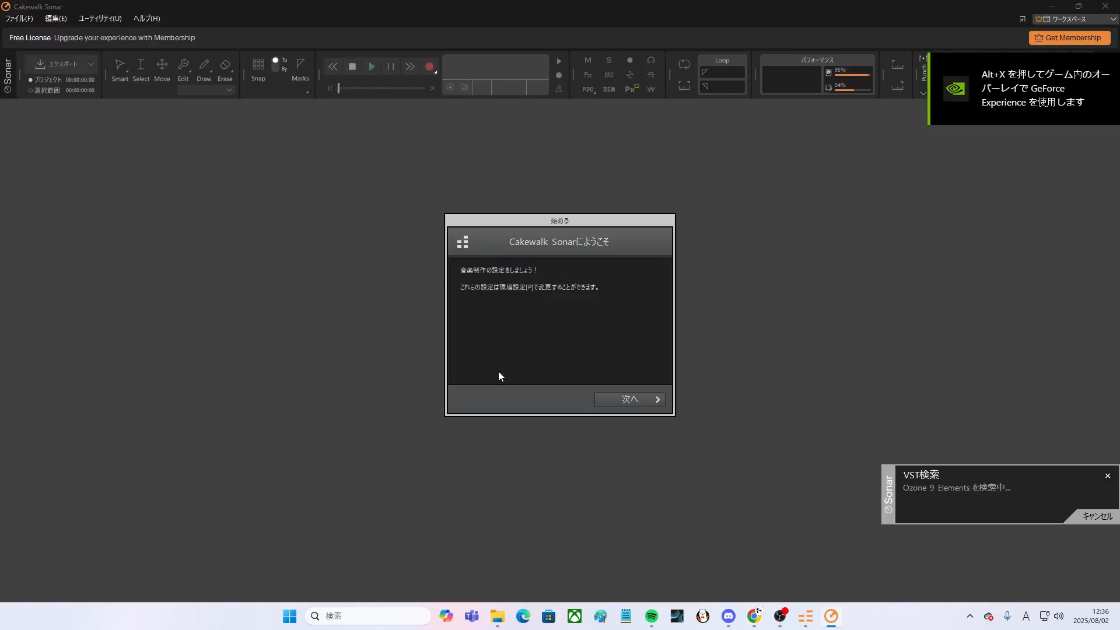Cancel the VST search with キャンセル
Image resolution: width=1120 pixels, height=630 pixels.
[1097, 516]
